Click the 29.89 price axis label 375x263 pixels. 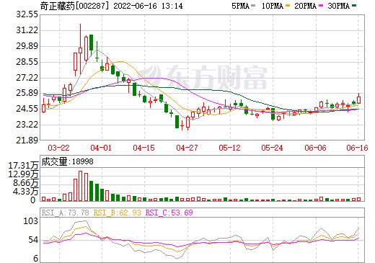27,46
